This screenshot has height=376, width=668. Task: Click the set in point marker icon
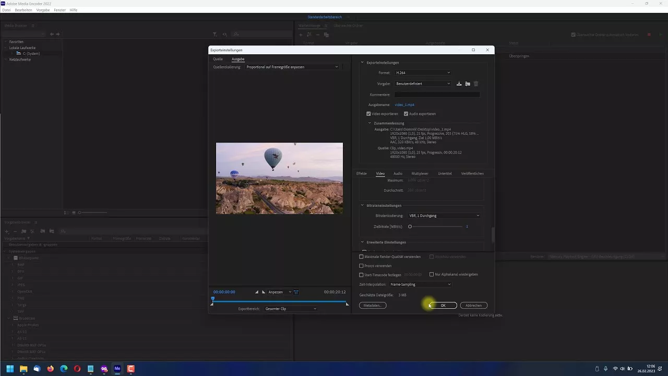coord(256,292)
